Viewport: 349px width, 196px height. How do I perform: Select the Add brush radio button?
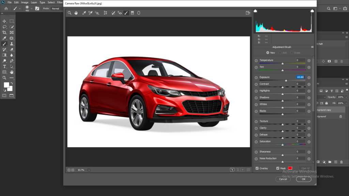coord(280,53)
